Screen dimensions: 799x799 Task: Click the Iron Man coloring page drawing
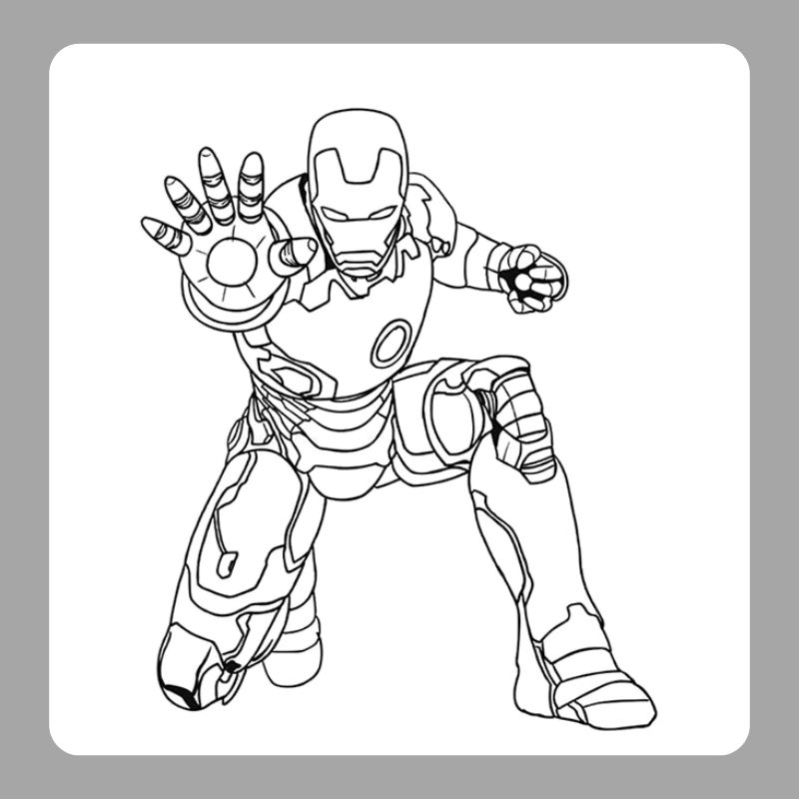[399, 418]
